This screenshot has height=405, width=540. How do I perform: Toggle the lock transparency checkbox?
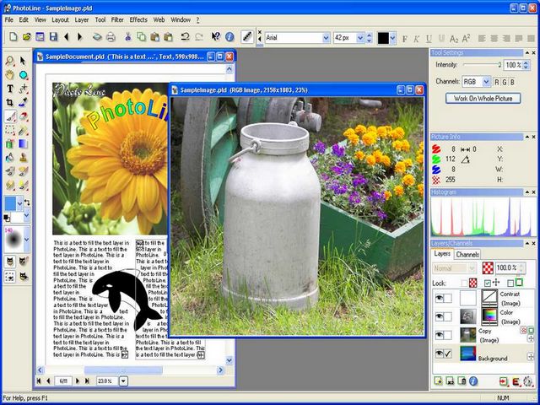tap(465, 283)
